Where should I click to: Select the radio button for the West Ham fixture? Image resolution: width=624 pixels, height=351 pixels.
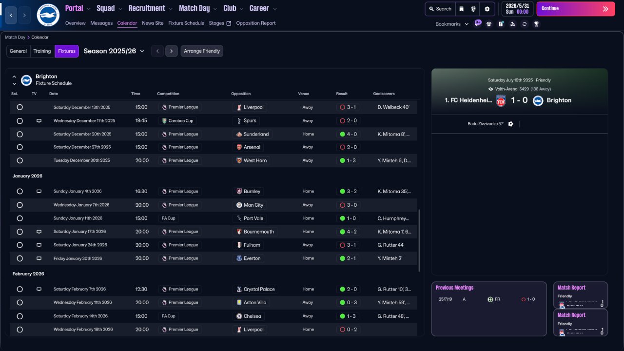(x=19, y=160)
